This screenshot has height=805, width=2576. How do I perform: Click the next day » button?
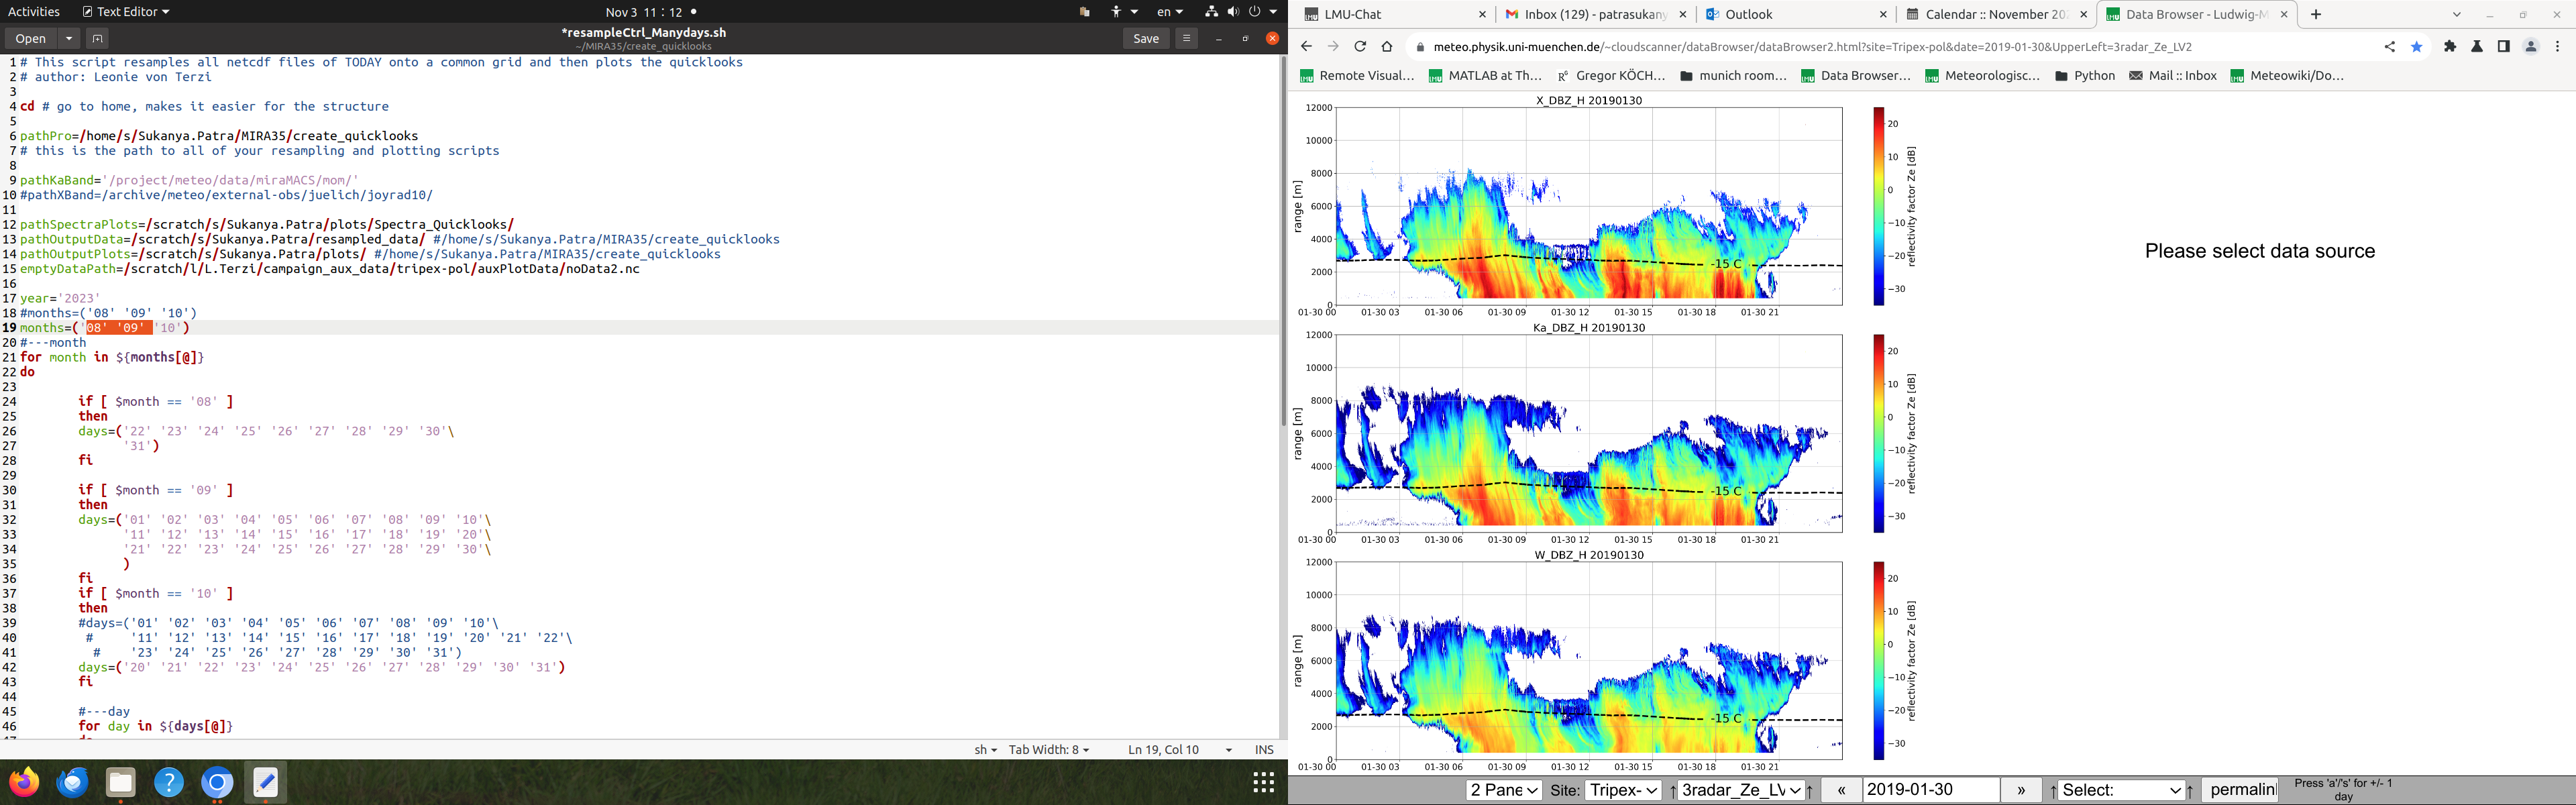2021,790
